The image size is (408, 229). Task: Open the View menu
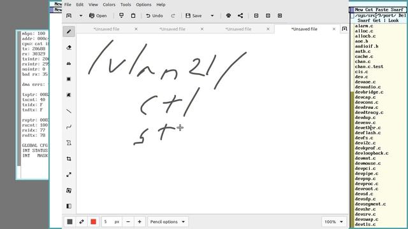(x=93, y=4)
